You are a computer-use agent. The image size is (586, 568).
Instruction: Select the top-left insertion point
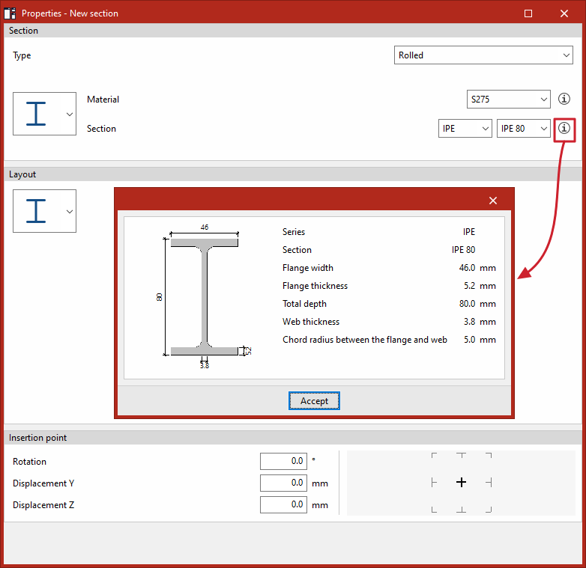point(434,455)
